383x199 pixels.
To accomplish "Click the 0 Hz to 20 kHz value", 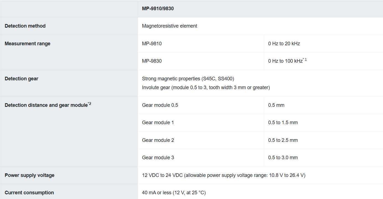I will (284, 44).
